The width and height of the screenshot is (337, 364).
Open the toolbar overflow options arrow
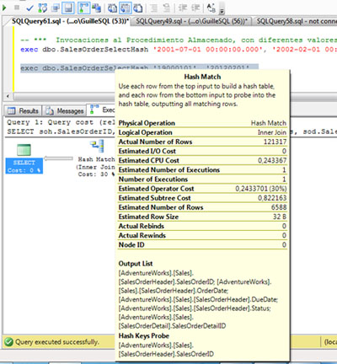coord(222,11)
